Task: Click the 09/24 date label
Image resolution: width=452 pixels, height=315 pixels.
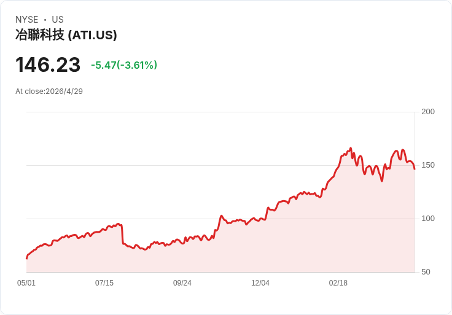Action: point(182,282)
